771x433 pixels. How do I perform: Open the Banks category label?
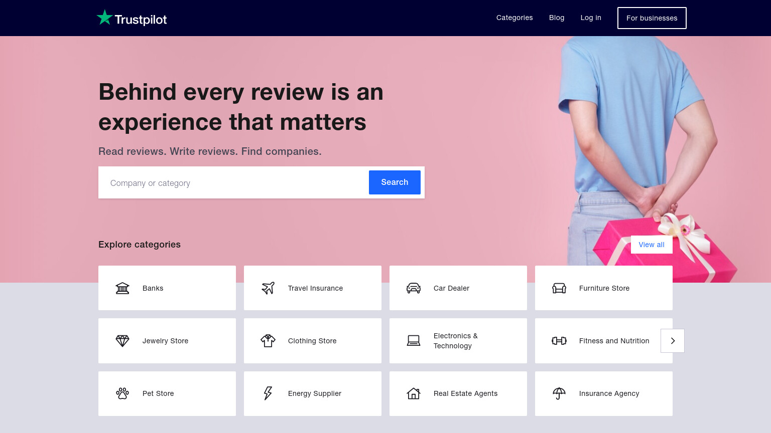(x=153, y=288)
